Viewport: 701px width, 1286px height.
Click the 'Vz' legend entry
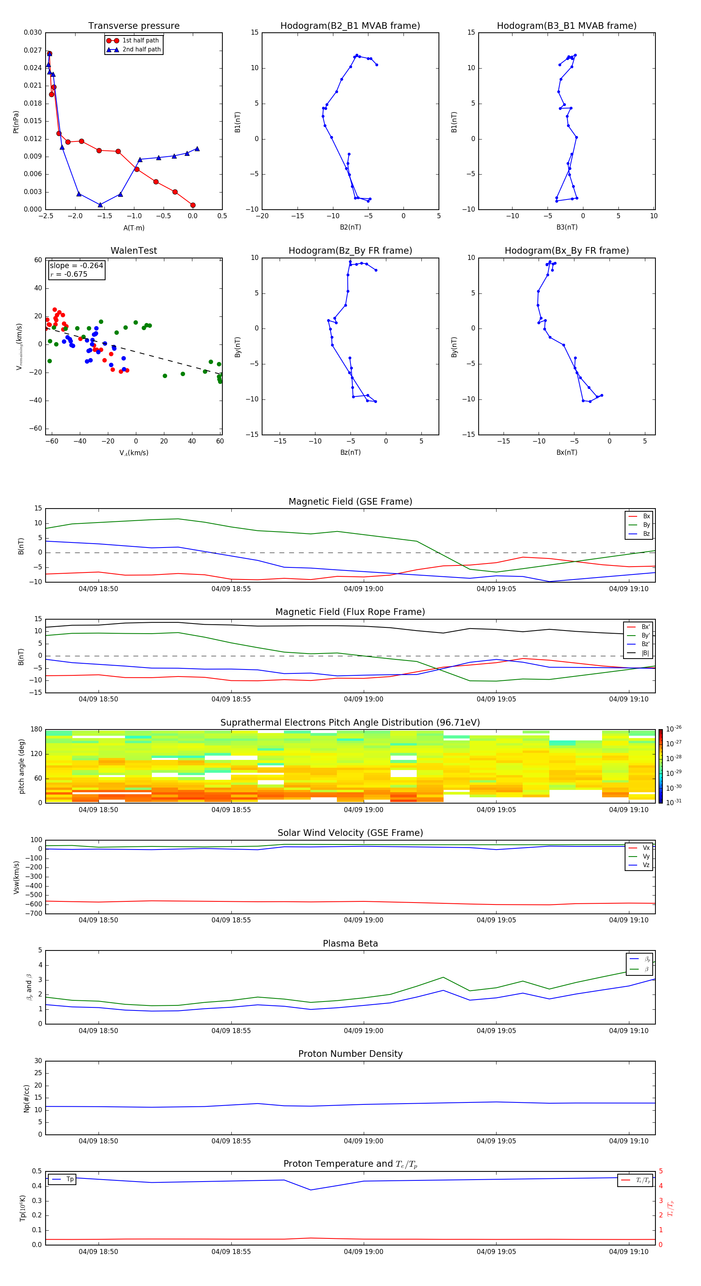point(639,865)
